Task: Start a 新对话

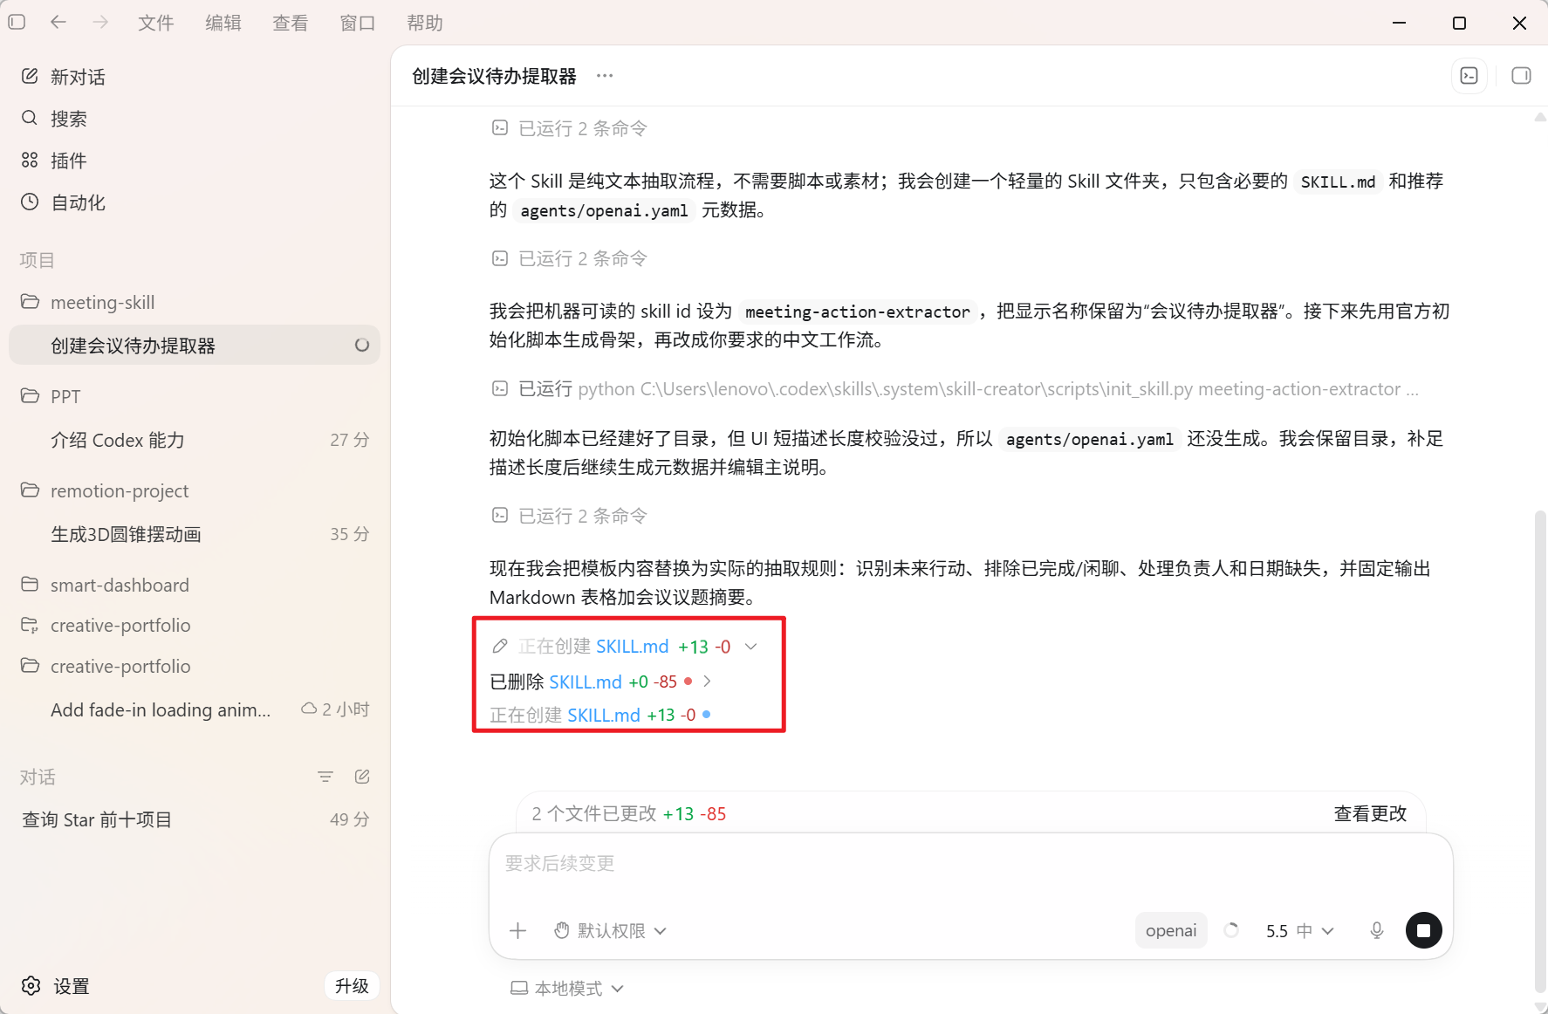Action: [x=195, y=77]
